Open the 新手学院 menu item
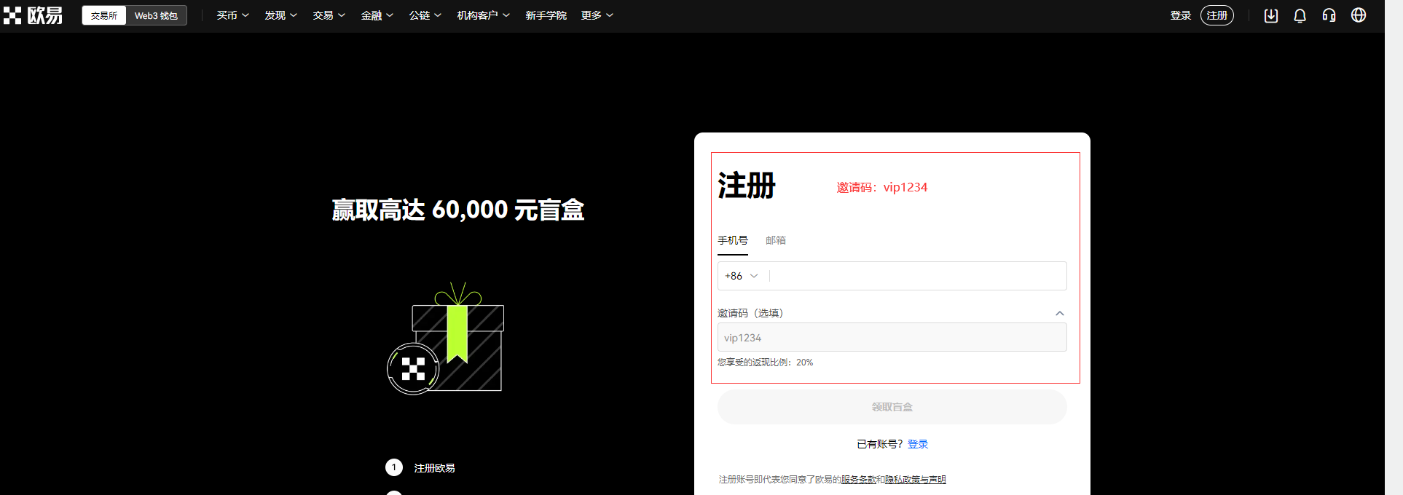1403x495 pixels. [546, 15]
